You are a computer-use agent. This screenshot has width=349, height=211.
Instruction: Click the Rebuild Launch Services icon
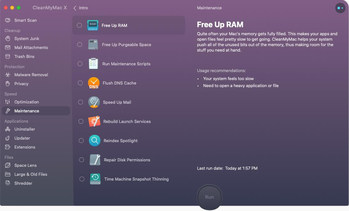[94, 121]
